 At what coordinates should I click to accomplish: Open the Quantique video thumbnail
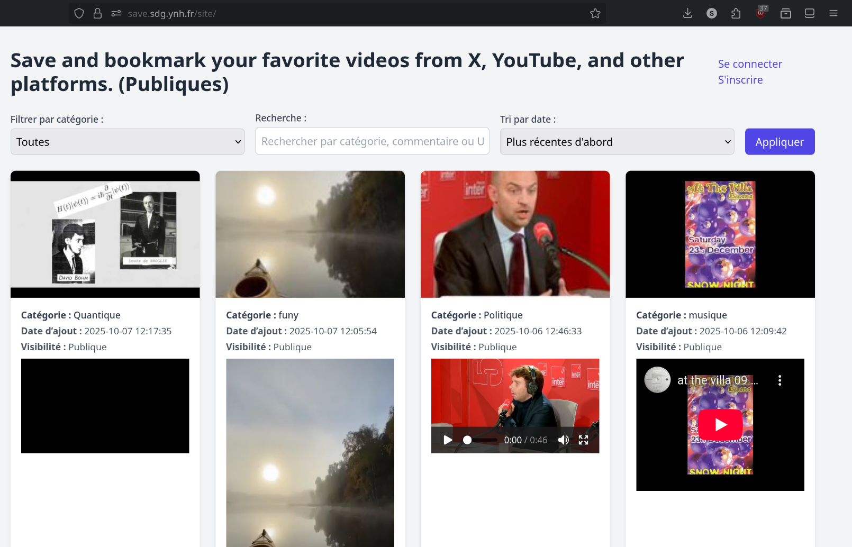105,234
